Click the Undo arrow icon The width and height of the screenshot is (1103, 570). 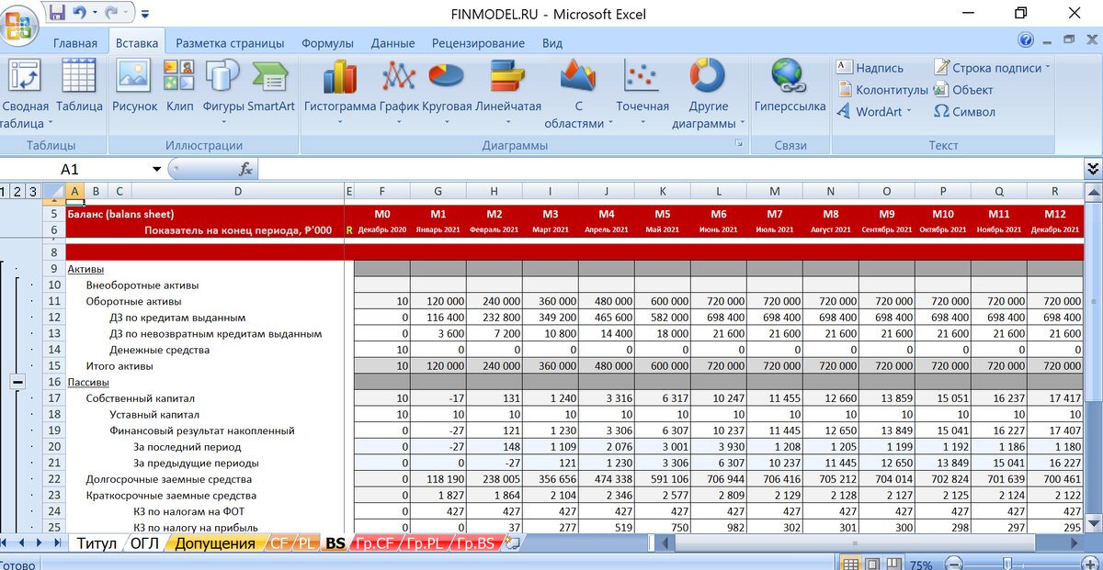click(x=80, y=13)
